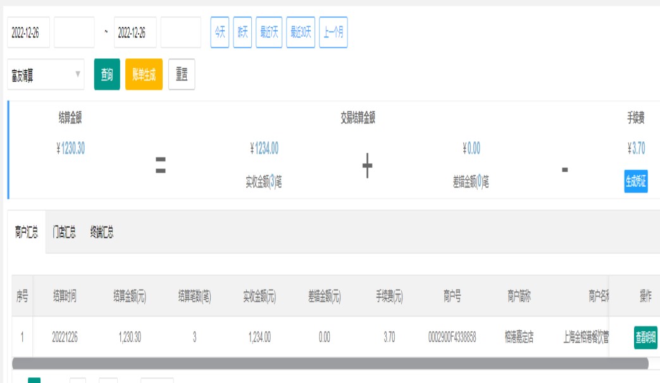Select the 商户汇总 tab
This screenshot has width=660, height=383.
point(27,232)
